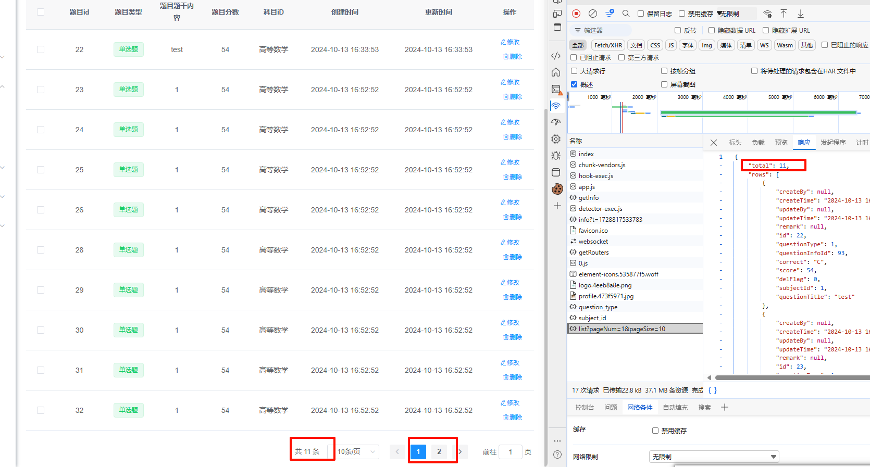This screenshot has height=467, width=870.
Task: Focus the 筛选器 filter input
Action: point(602,30)
